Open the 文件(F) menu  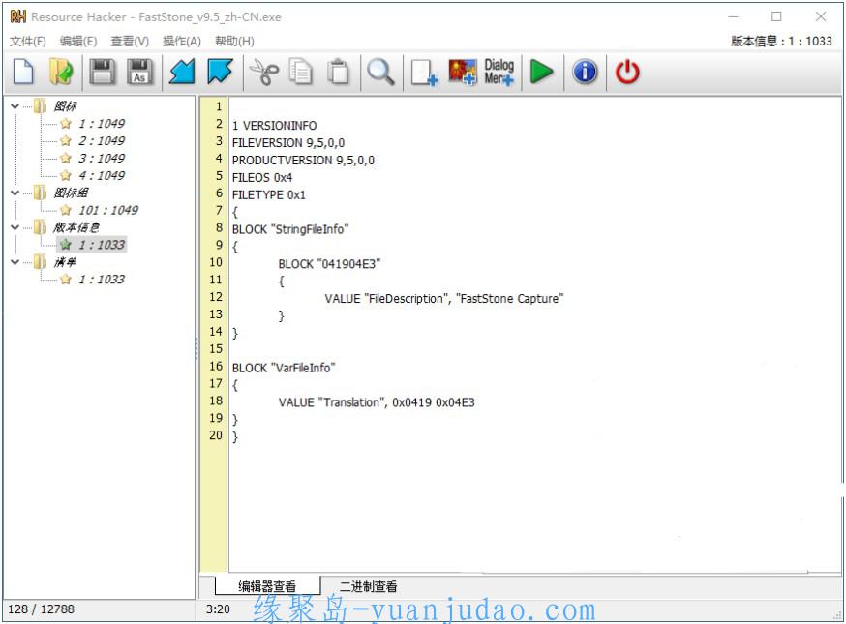28,41
